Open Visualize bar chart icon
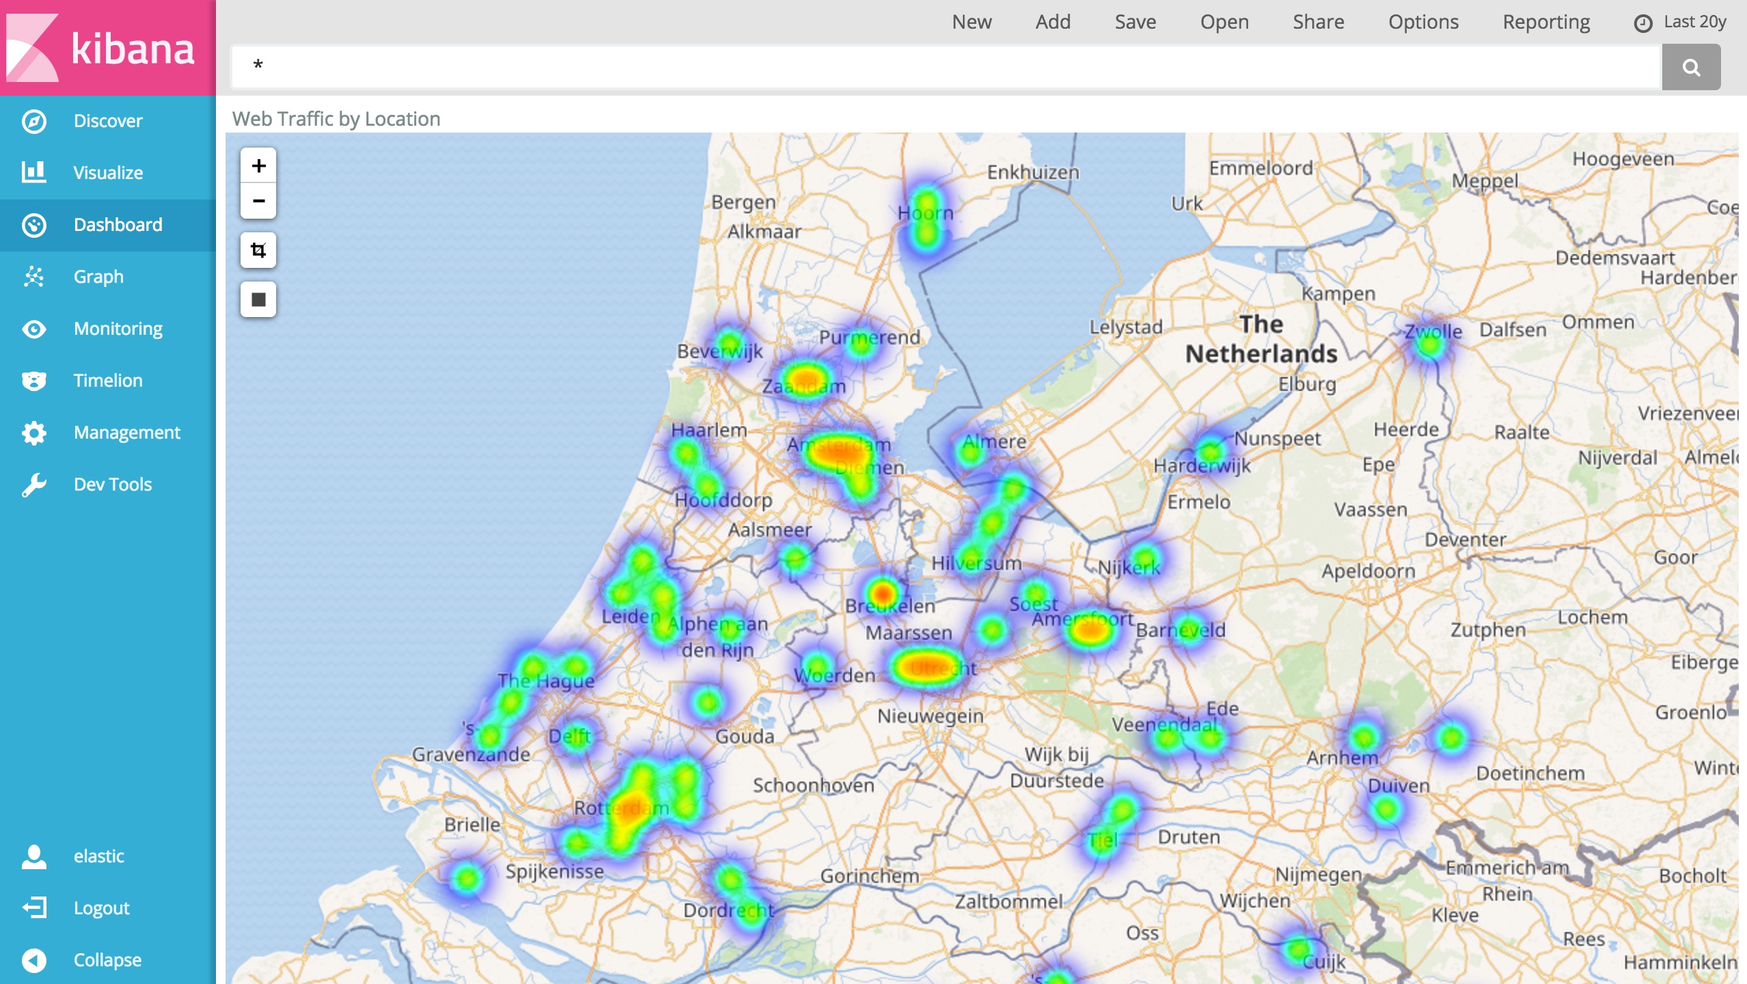This screenshot has width=1747, height=984. (x=34, y=172)
